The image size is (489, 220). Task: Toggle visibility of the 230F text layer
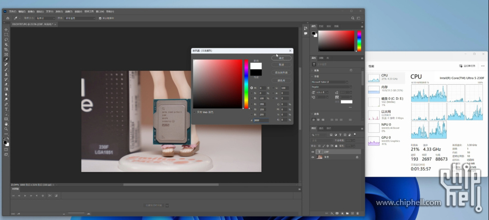tap(313, 152)
